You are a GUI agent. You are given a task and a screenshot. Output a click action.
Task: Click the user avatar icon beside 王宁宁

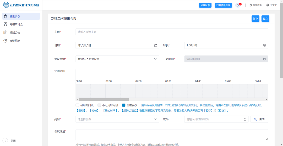(267, 5)
